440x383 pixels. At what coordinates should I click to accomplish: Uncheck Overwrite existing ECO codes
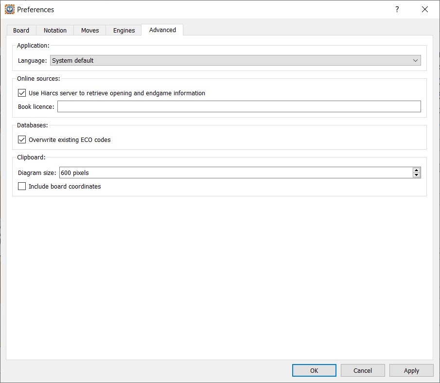point(22,139)
